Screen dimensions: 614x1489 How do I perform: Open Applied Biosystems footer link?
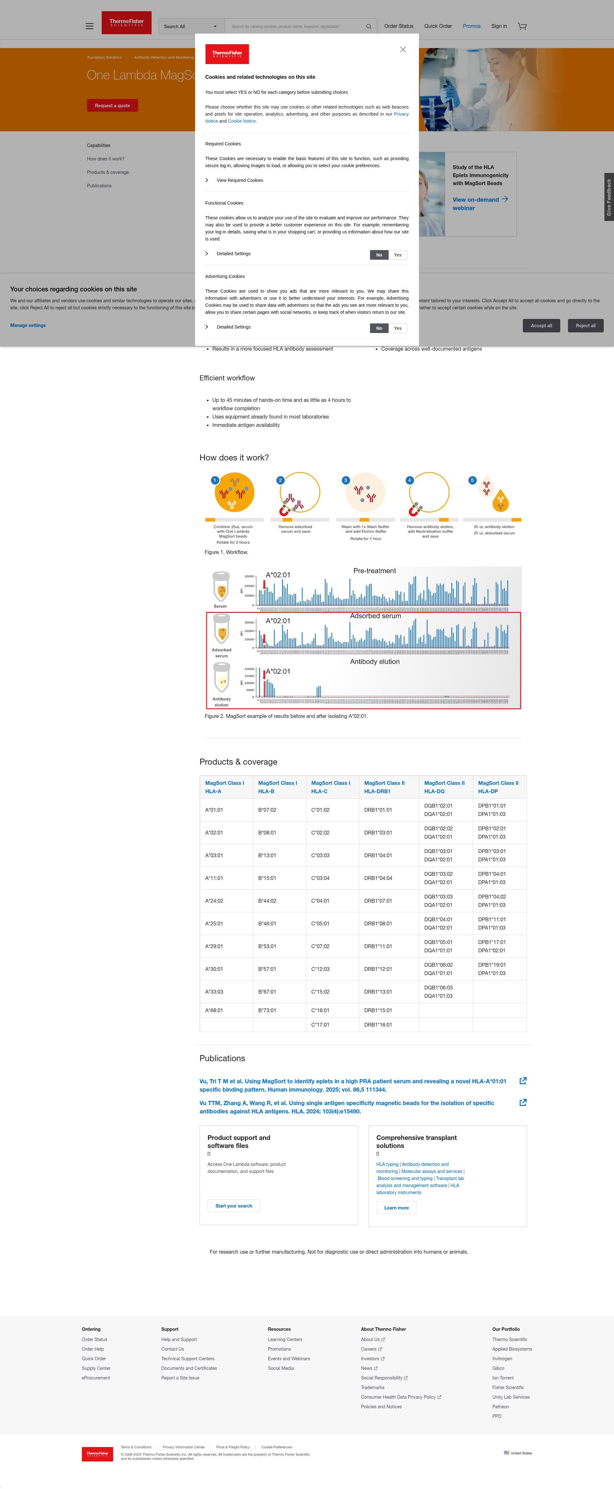pos(512,1349)
